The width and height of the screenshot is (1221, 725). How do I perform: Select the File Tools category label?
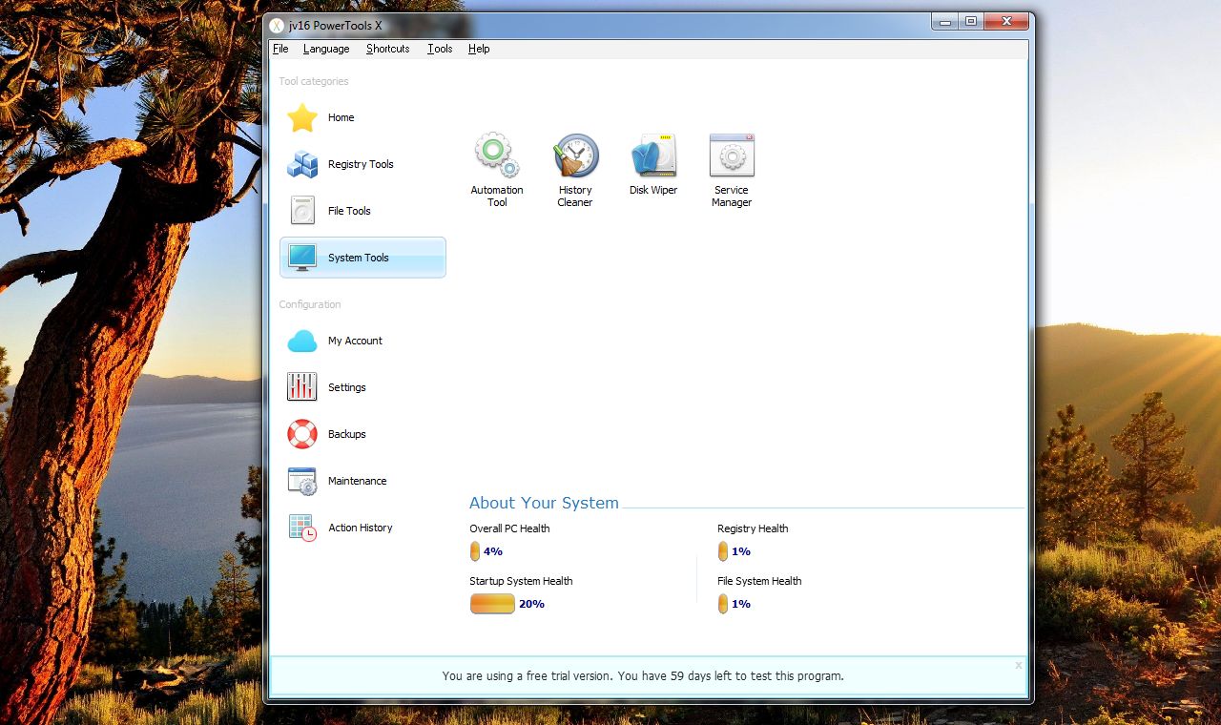[x=349, y=211]
